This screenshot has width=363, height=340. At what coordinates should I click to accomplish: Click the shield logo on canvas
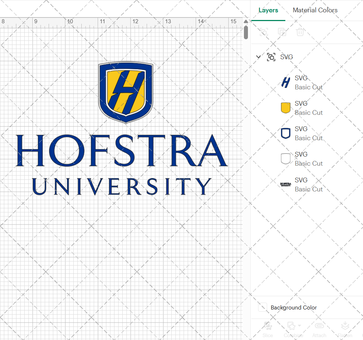click(x=126, y=92)
